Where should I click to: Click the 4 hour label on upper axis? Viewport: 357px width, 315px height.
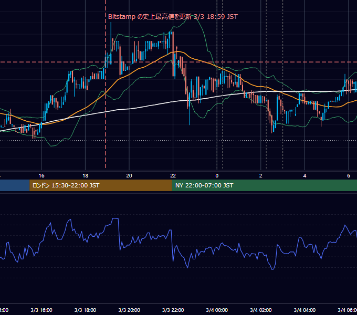pos(304,175)
